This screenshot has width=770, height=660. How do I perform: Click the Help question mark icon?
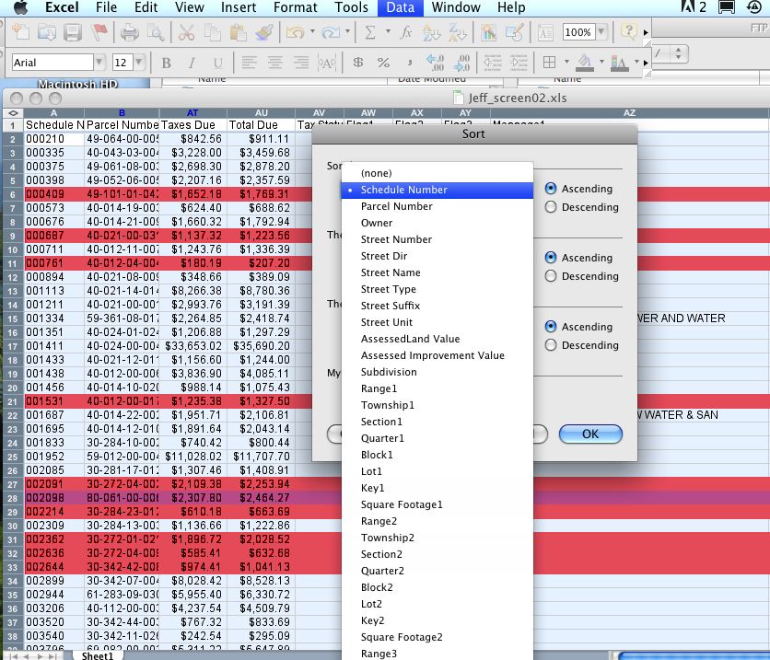point(628,31)
